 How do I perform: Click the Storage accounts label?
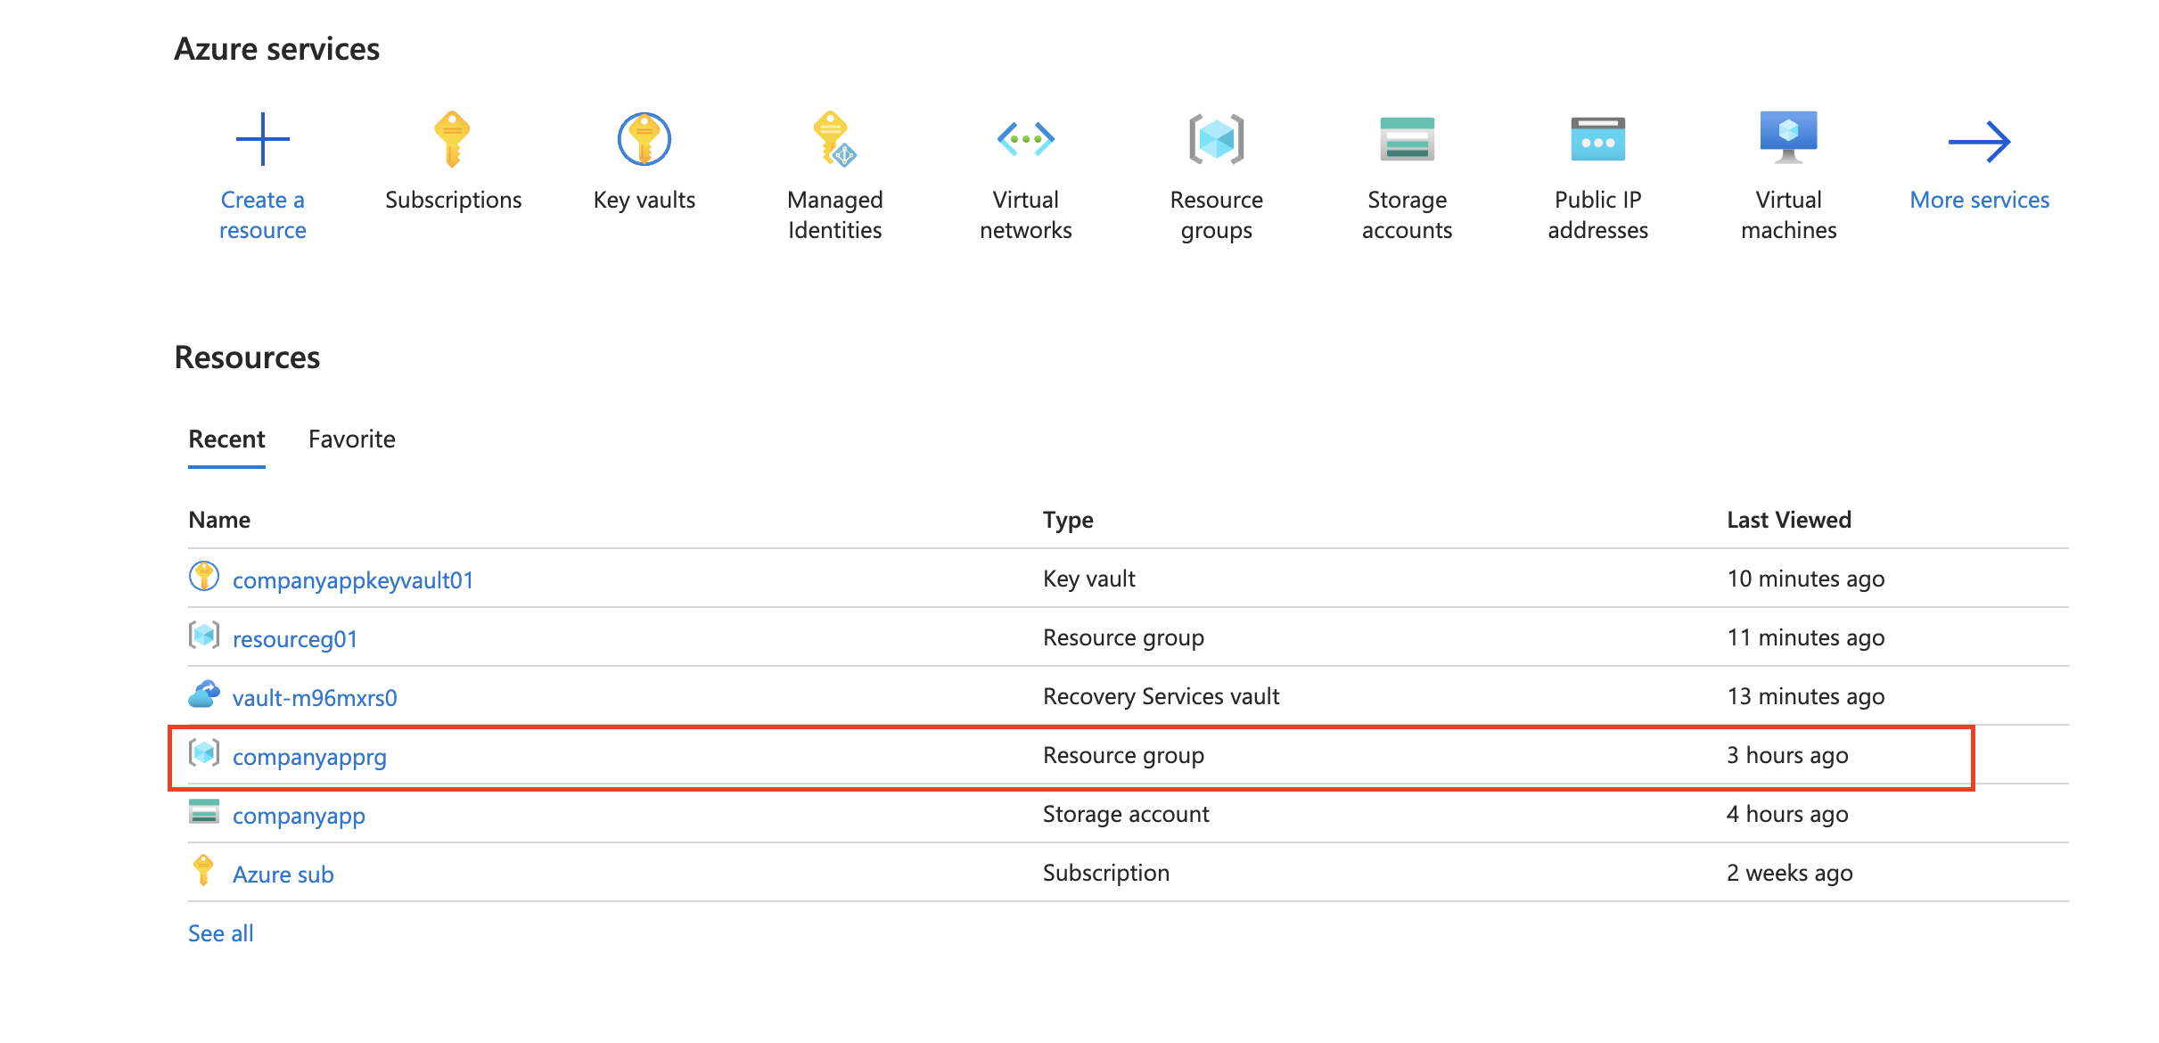1408,215
